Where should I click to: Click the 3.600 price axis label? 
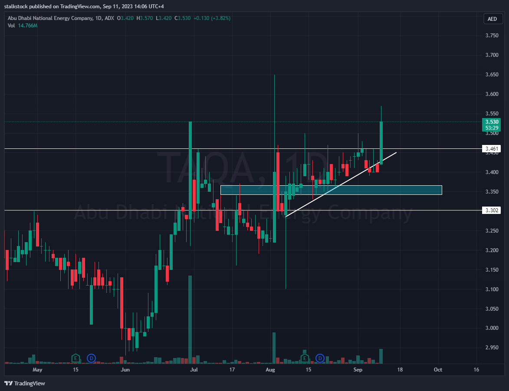[x=492, y=94]
